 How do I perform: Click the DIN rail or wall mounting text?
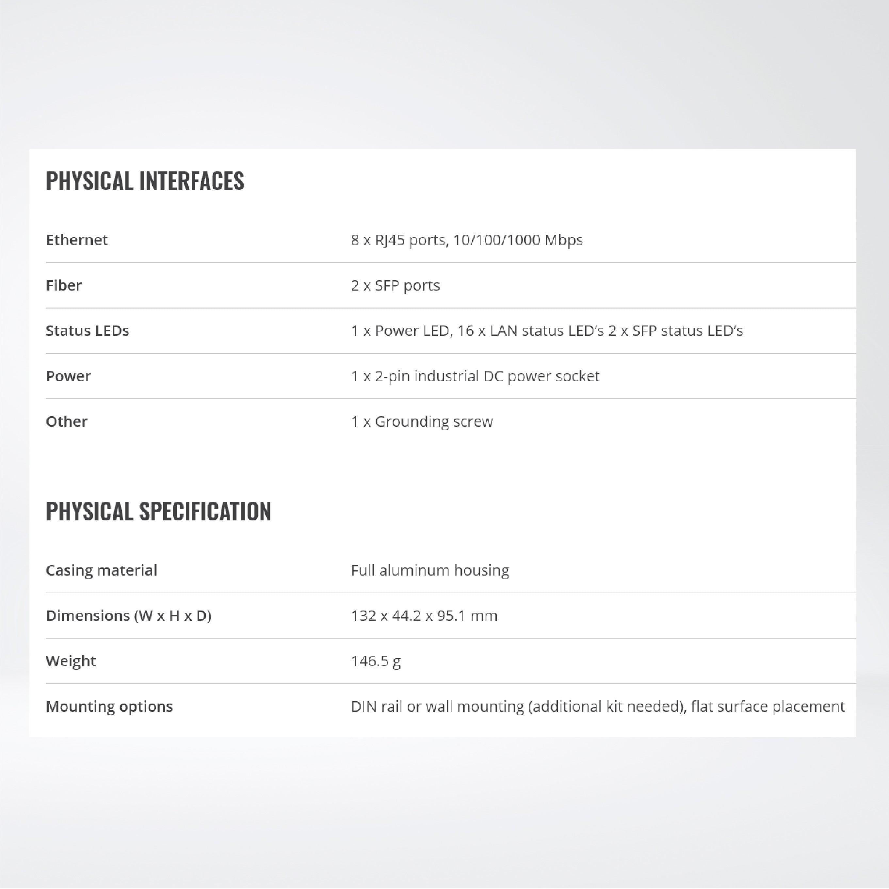tap(598, 706)
